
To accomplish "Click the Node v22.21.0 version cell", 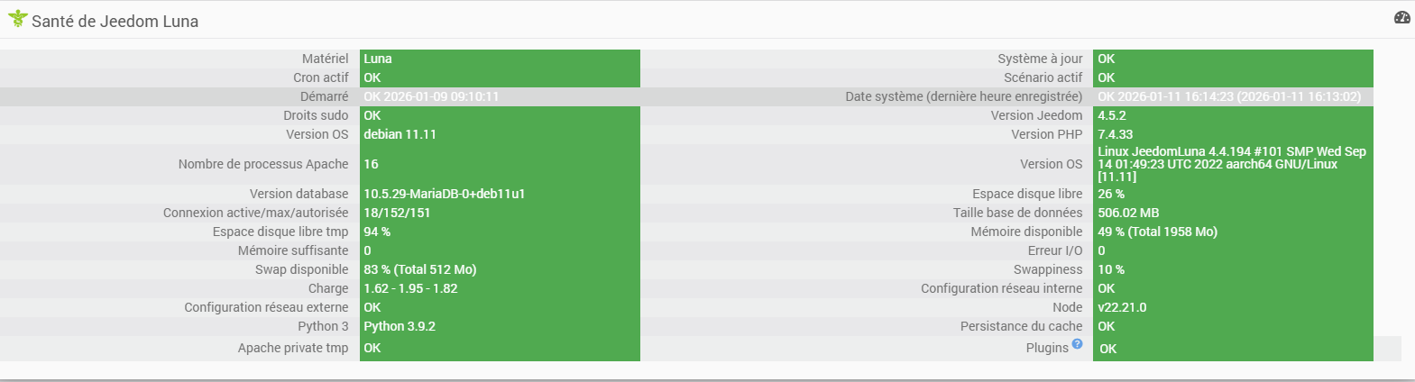I will 1232,307.
